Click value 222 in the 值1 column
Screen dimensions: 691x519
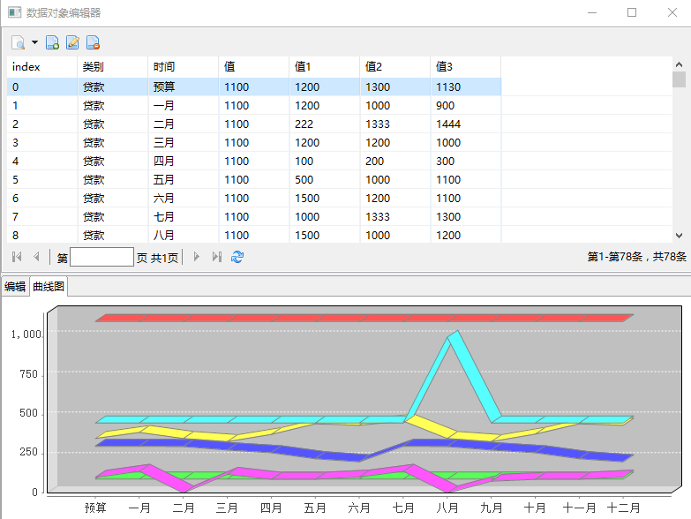pyautogui.click(x=304, y=124)
